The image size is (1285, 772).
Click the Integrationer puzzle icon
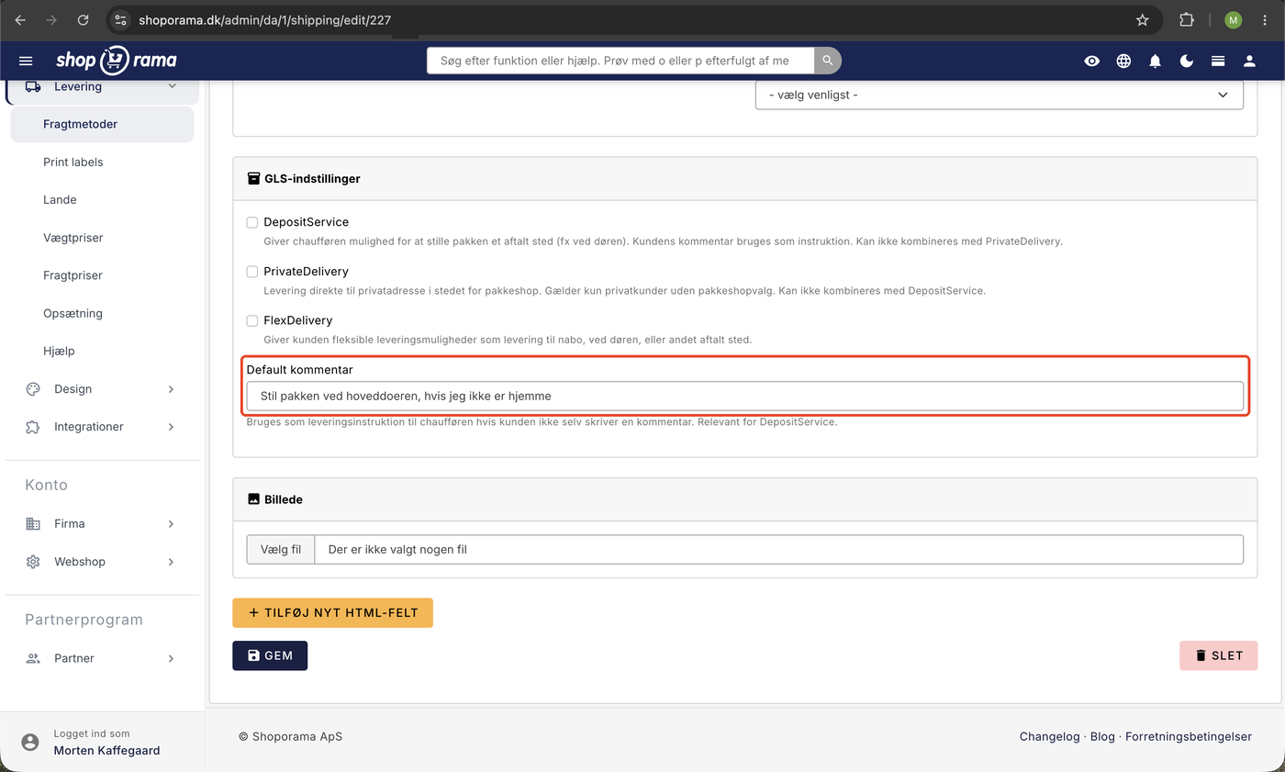33,427
